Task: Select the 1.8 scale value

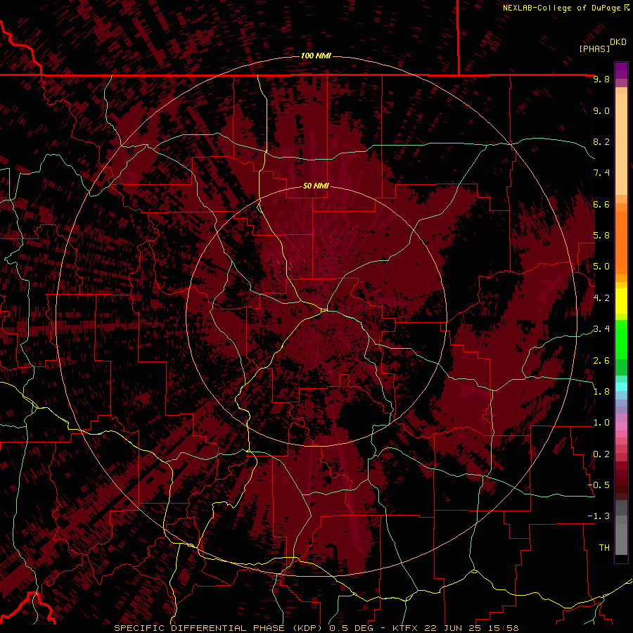Action: [601, 392]
